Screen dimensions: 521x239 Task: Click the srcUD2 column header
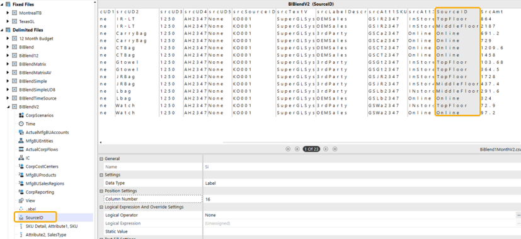tap(128, 11)
